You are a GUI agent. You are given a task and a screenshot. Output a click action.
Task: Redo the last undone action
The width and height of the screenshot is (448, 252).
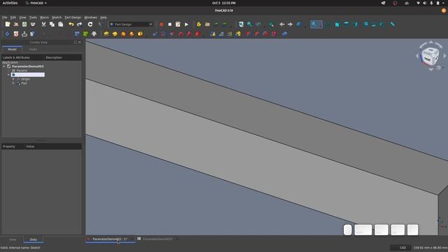click(79, 24)
